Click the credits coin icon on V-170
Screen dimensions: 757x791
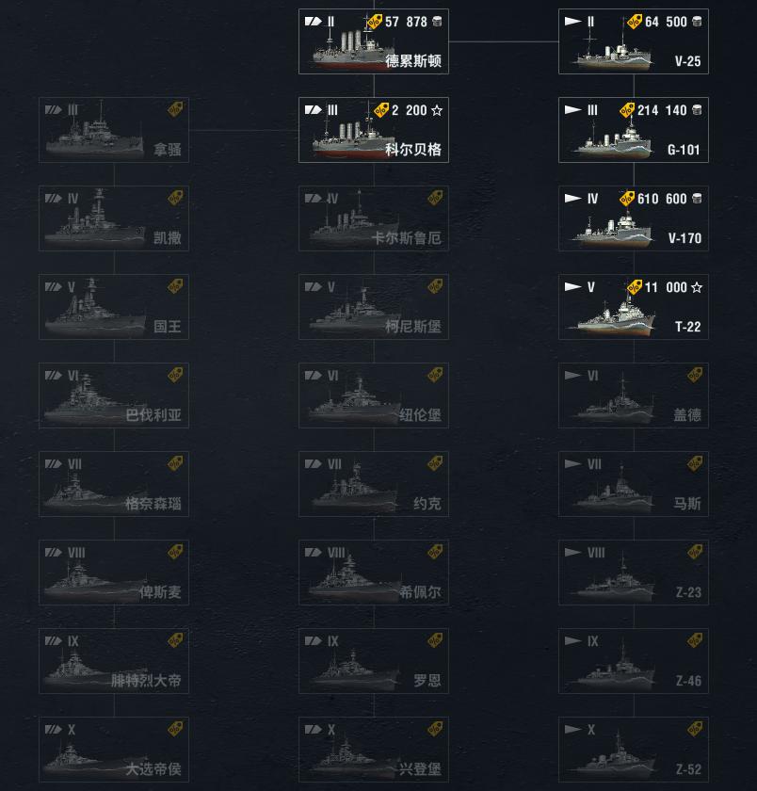tap(698, 199)
